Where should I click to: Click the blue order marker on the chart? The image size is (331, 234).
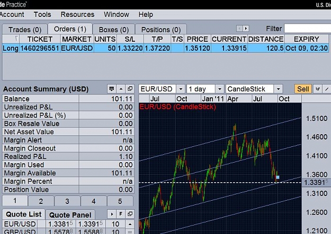[x=278, y=177]
